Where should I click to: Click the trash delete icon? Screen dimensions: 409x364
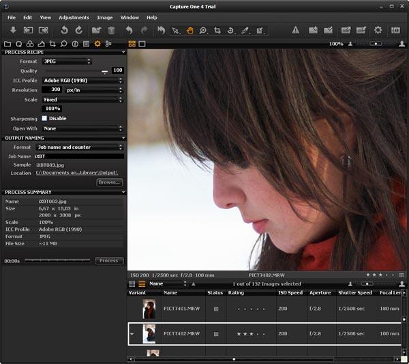coord(111,30)
